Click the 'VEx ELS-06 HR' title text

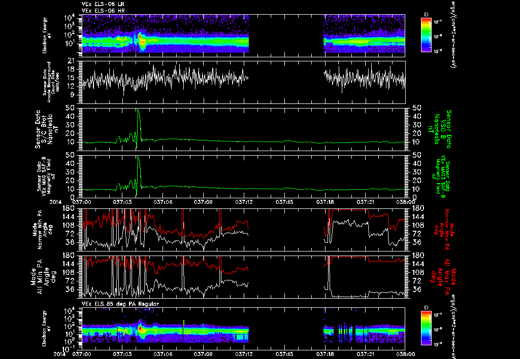[103, 11]
